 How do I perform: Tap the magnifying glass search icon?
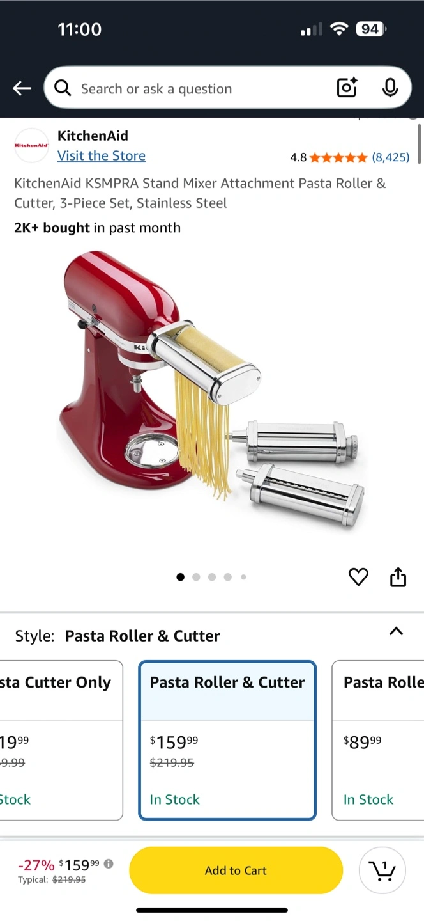63,88
